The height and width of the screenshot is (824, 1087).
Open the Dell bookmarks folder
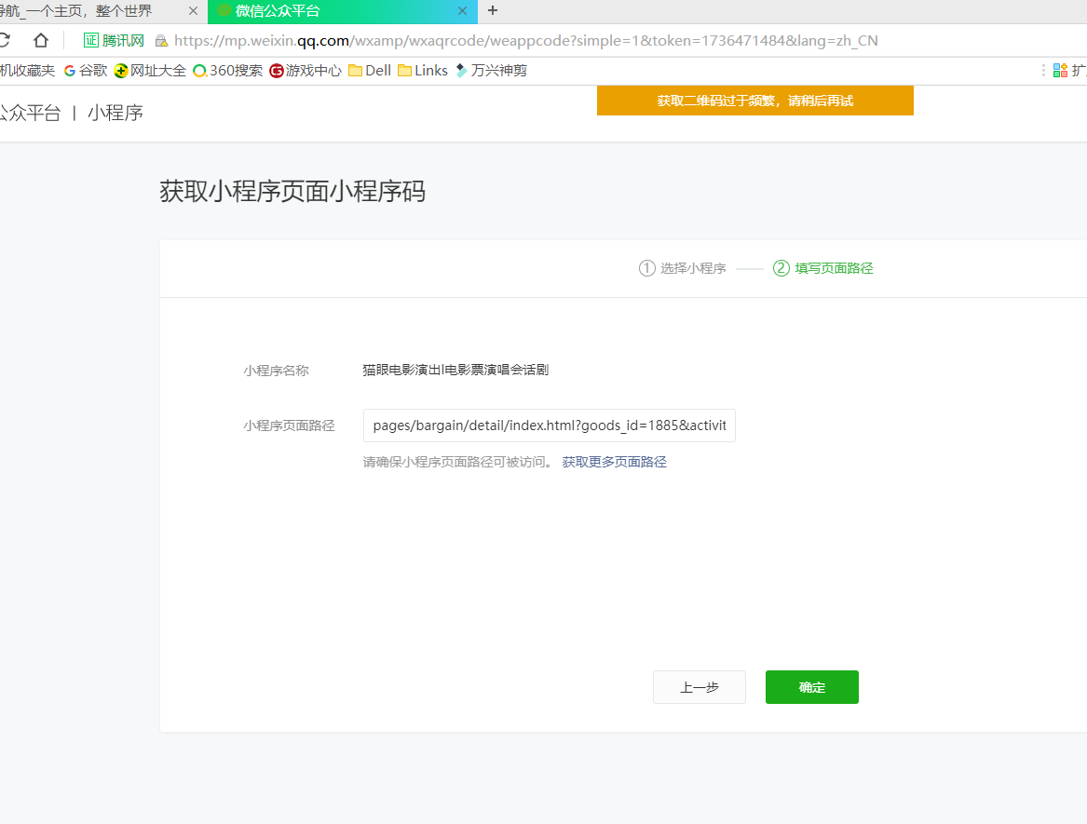[x=370, y=71]
